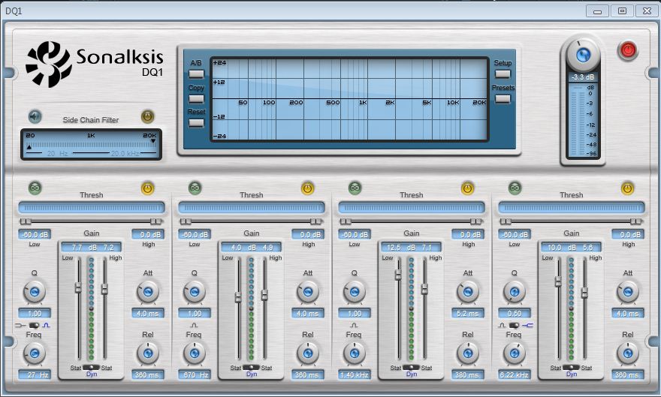Flip the Stat/Dyn switch in the 1.40 kHz band

pos(411,368)
